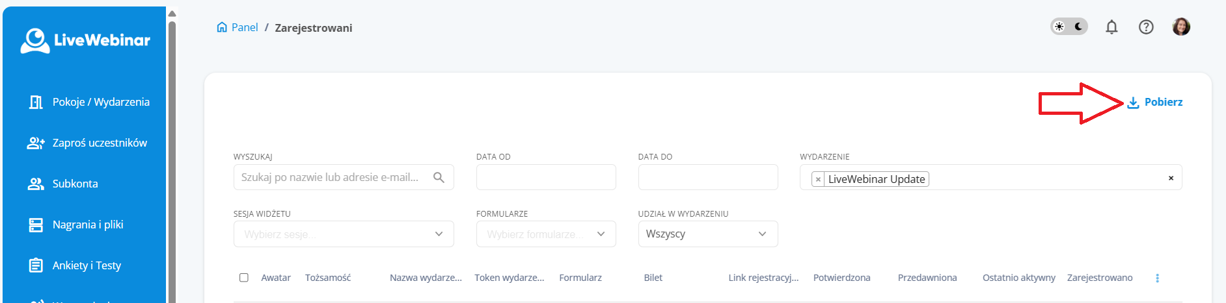This screenshot has width=1226, height=303.
Task: Remove the LiveWebinar Update event tag
Action: (818, 180)
